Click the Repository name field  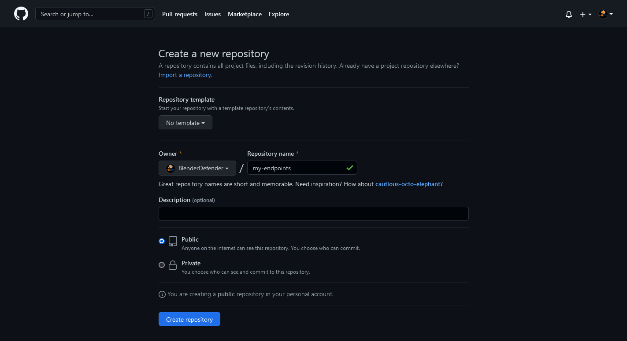click(x=302, y=168)
